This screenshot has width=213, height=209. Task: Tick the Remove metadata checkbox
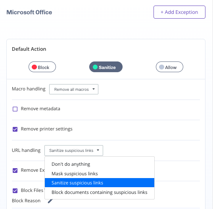[x=15, y=109]
